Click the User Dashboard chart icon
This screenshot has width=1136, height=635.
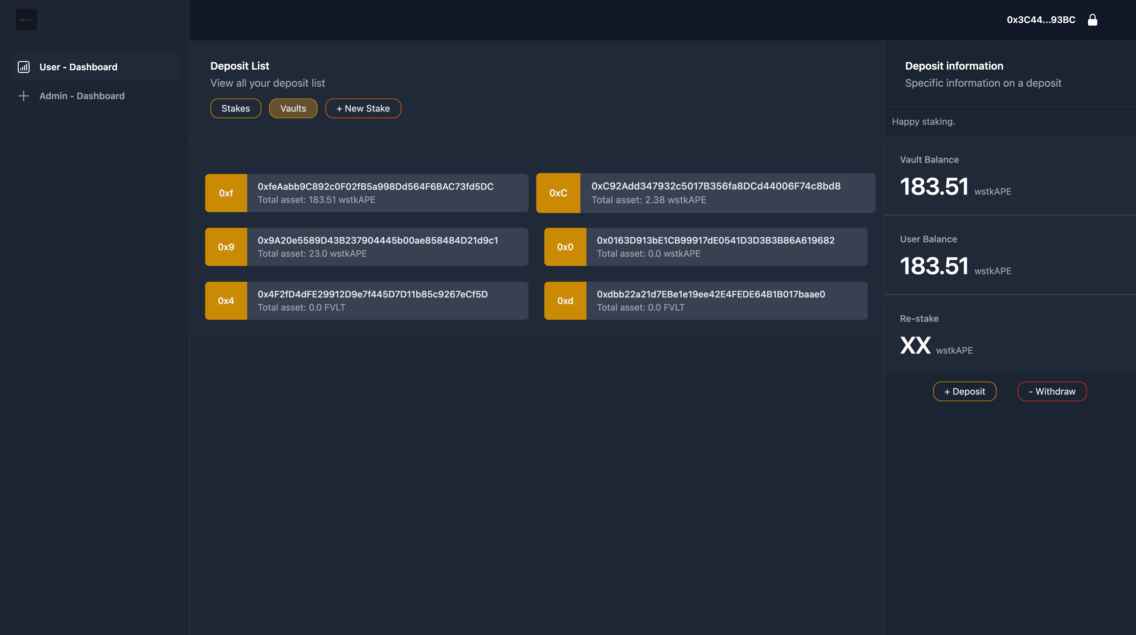tap(23, 67)
